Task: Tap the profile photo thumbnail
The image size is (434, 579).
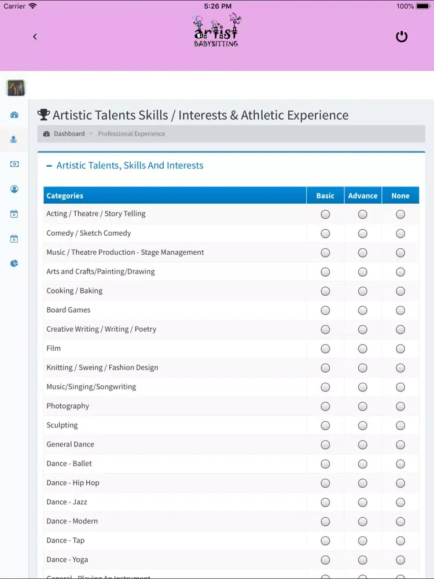Action: (15, 87)
